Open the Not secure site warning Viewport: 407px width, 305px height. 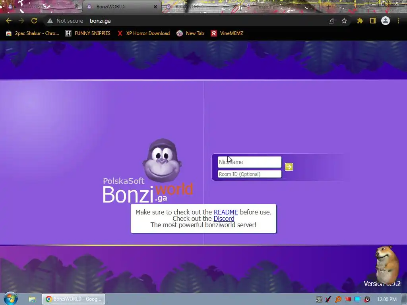[65, 21]
